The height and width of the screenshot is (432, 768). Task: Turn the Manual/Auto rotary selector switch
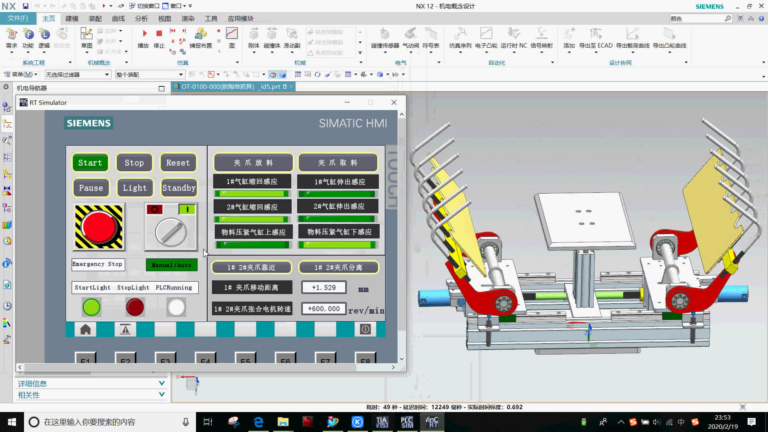coord(171,232)
